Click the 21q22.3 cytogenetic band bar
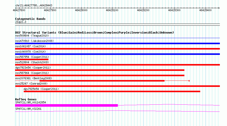The width and height of the screenshot is (227, 126). coord(117,25)
